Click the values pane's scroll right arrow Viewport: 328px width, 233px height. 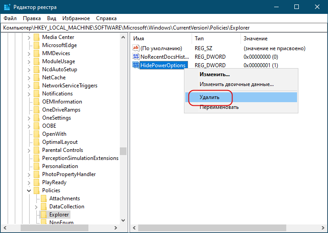323,228
